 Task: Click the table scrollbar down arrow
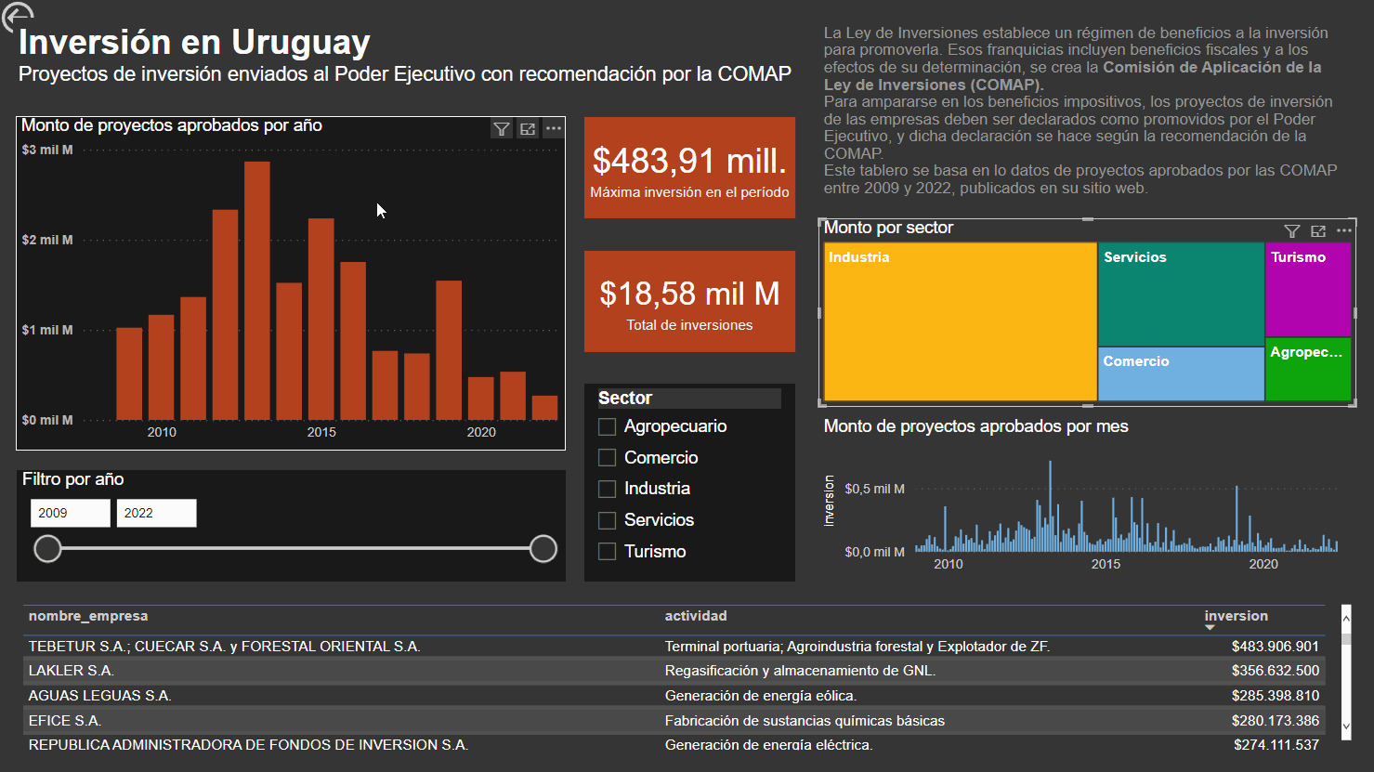click(x=1346, y=727)
